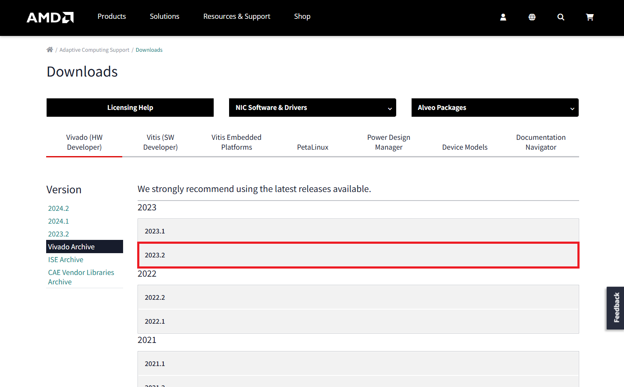Open Resources & Support menu
624x387 pixels.
236,16
